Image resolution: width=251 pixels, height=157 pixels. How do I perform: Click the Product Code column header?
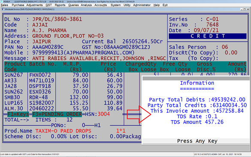pos(15,67)
